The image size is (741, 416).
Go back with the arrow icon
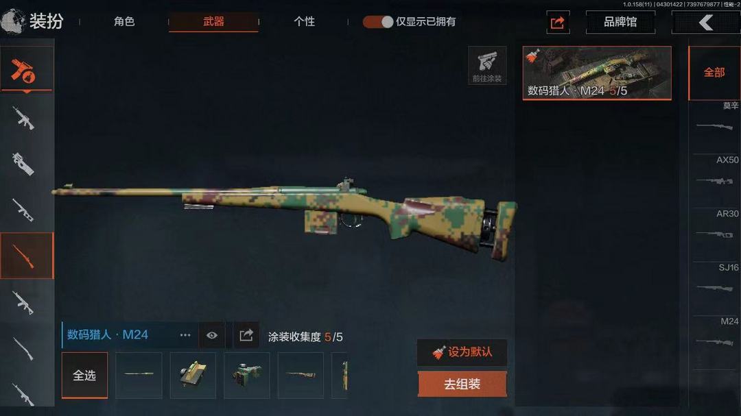pos(706,22)
